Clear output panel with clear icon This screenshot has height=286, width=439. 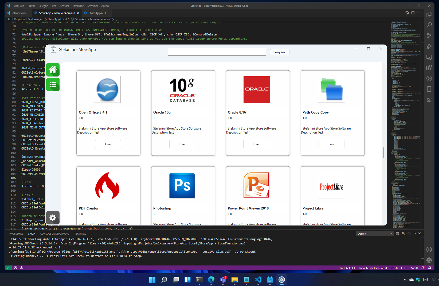pyautogui.click(x=397, y=233)
